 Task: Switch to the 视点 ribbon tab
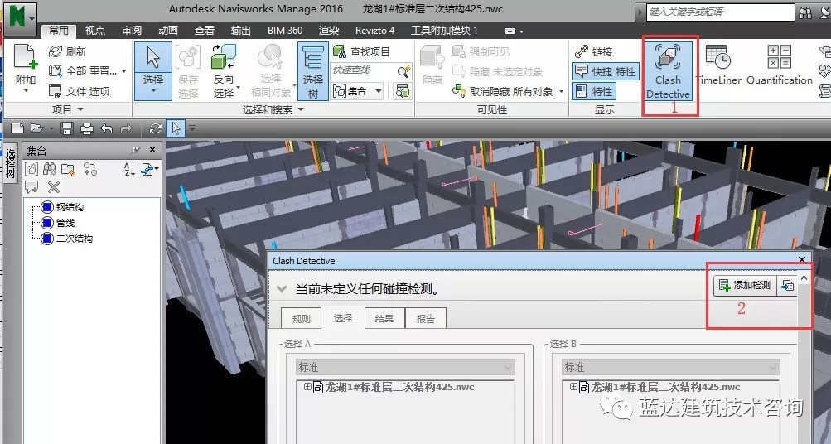(95, 31)
